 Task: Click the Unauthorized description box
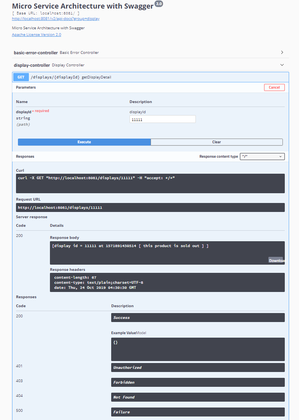coord(198,368)
